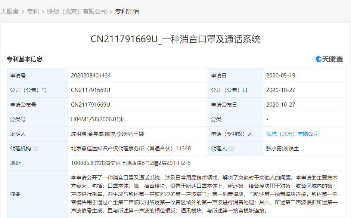
Task: Click the 公开（公告）日 label cell
Action: 236,90
